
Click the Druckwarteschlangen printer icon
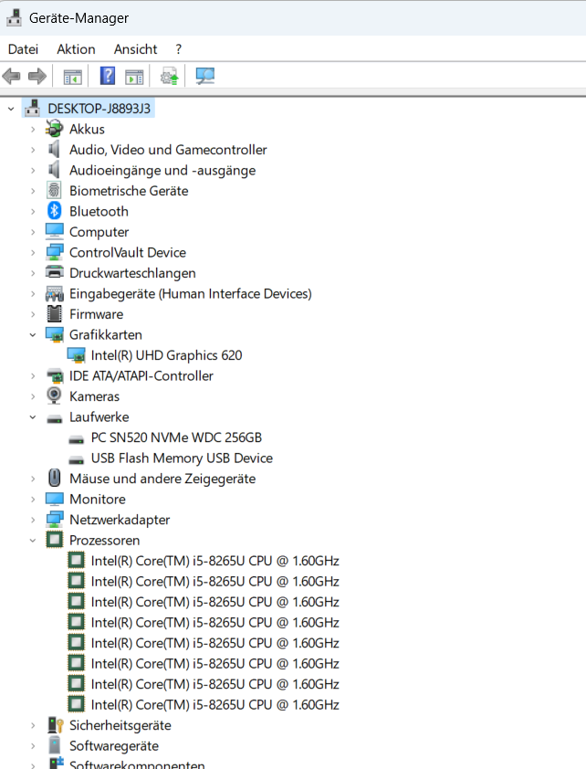coord(55,272)
